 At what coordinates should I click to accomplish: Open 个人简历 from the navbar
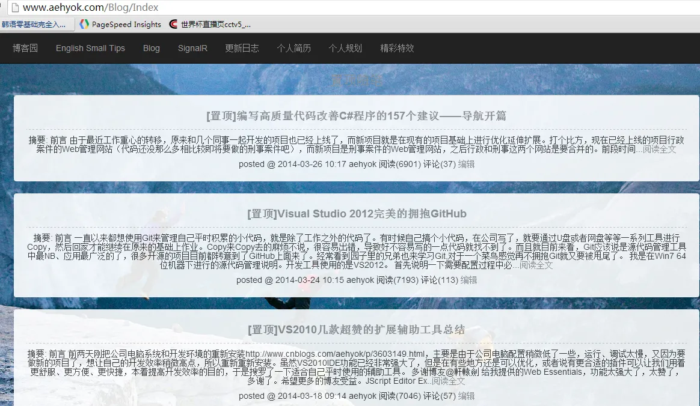[293, 48]
